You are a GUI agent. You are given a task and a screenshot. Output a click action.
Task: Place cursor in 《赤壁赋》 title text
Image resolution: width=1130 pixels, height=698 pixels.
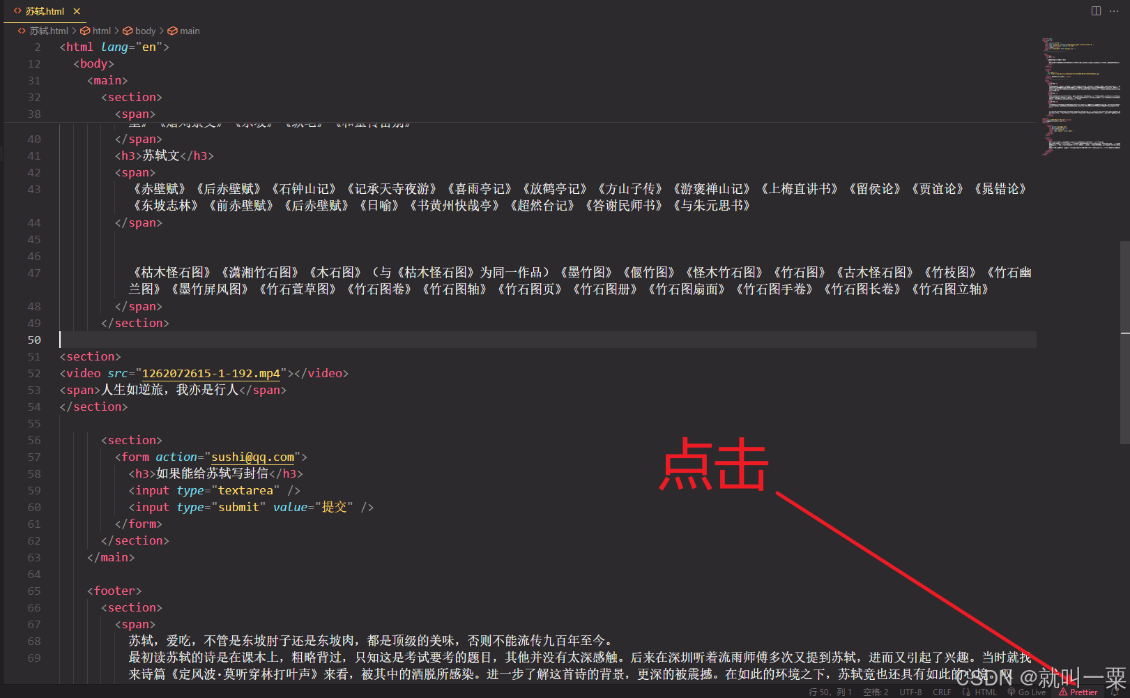160,189
